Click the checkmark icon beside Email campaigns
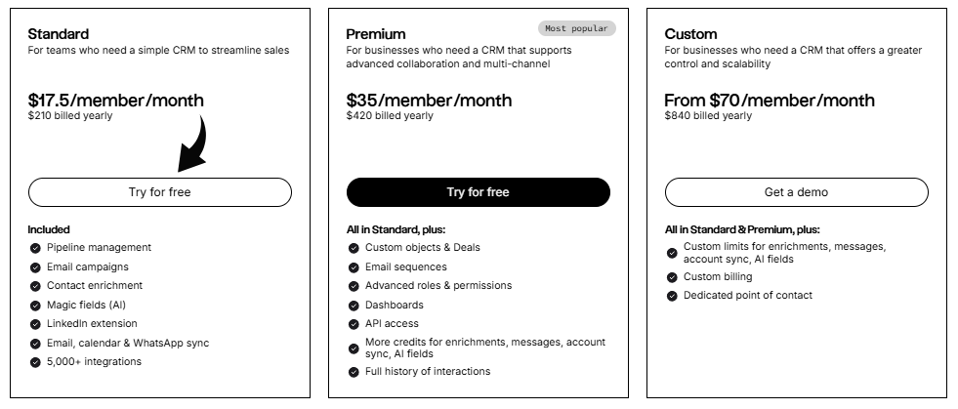958x409 pixels. (x=35, y=267)
